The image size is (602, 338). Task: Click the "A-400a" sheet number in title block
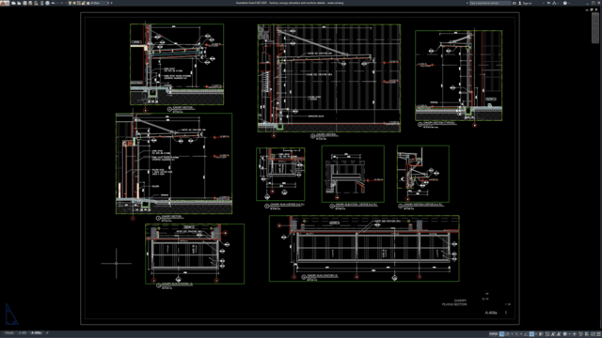491,313
